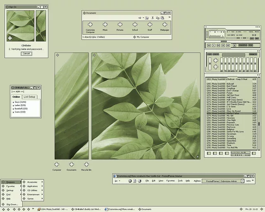
Task: Click the Buddy List taskbar button
Action: tap(87, 209)
